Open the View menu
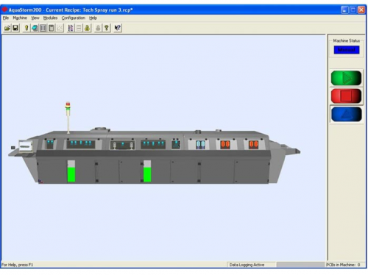Viewport: 368px width, 275px height. (35, 18)
